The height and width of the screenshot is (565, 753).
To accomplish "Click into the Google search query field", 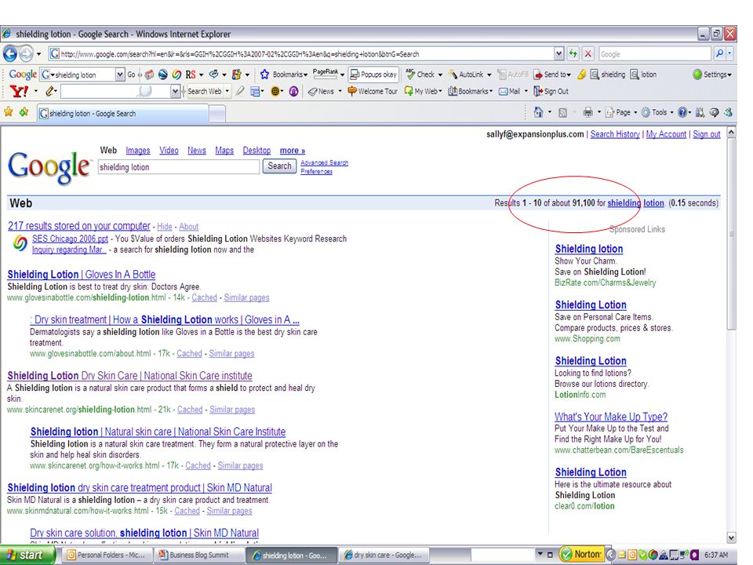I will click(179, 166).
